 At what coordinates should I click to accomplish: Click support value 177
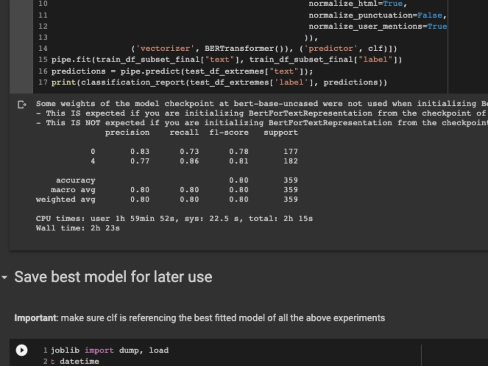click(x=290, y=152)
